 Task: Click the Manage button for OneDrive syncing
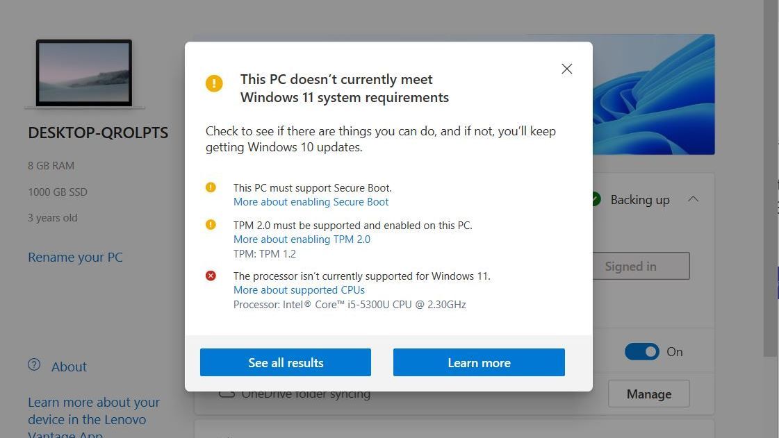click(648, 394)
